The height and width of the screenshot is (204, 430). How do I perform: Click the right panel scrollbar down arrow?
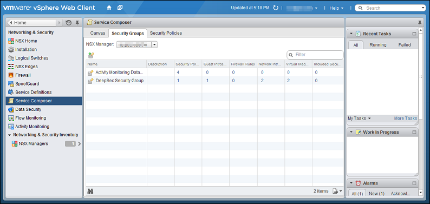tap(421, 193)
